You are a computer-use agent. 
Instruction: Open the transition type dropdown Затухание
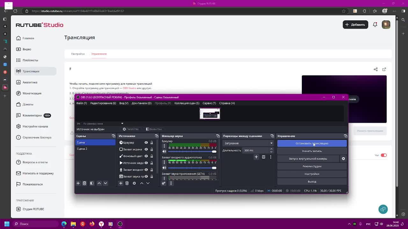pyautogui.click(x=248, y=143)
